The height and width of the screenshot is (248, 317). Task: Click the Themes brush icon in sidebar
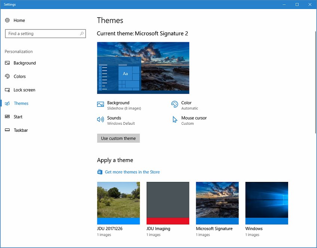tap(7, 103)
